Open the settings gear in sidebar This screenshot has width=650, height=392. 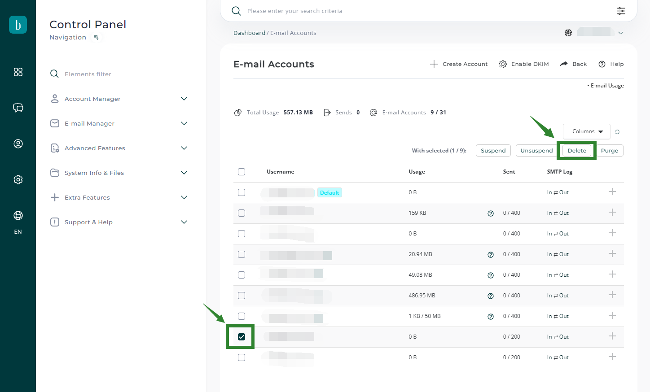click(18, 179)
